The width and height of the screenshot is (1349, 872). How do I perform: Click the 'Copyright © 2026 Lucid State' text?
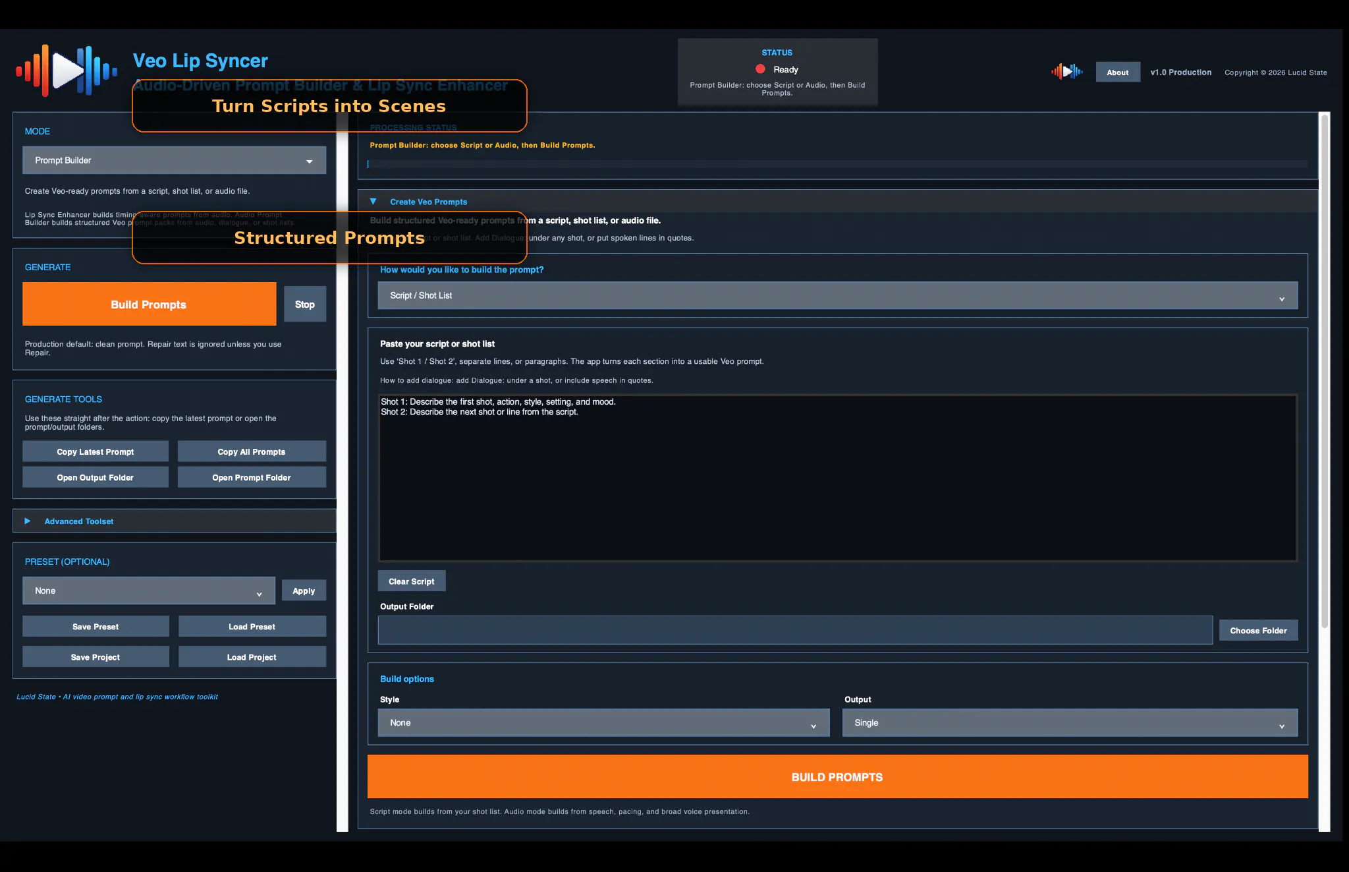coord(1276,73)
